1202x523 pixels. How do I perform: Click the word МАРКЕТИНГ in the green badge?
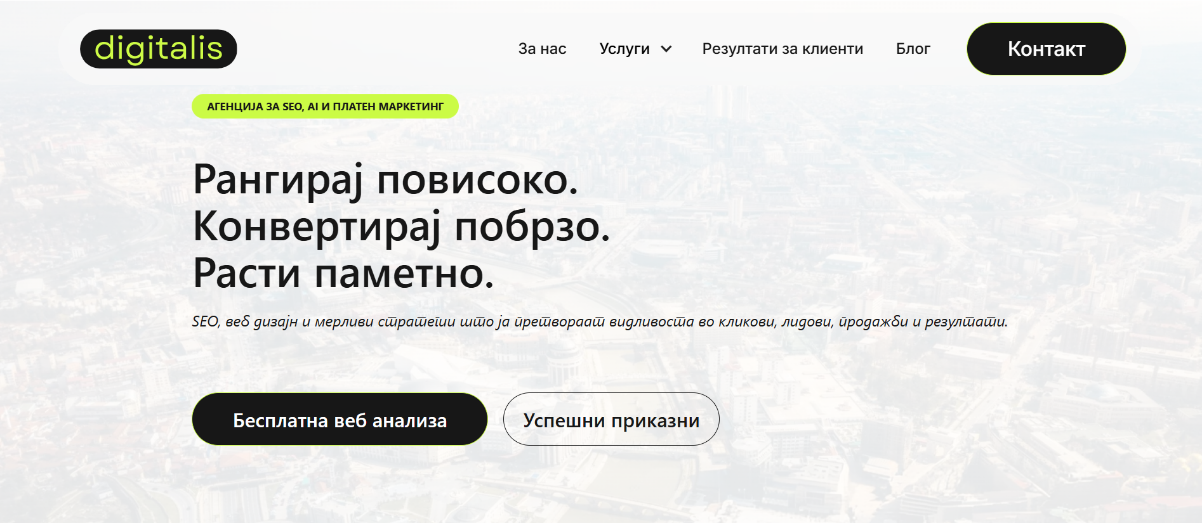pos(411,107)
